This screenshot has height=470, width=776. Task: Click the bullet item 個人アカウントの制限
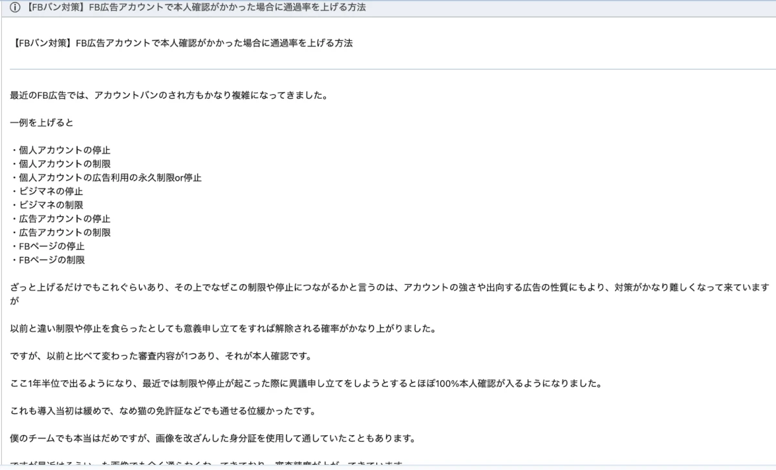coord(61,163)
